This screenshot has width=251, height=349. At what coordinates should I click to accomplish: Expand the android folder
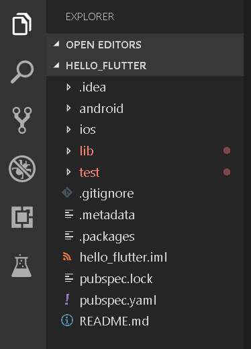click(145, 108)
